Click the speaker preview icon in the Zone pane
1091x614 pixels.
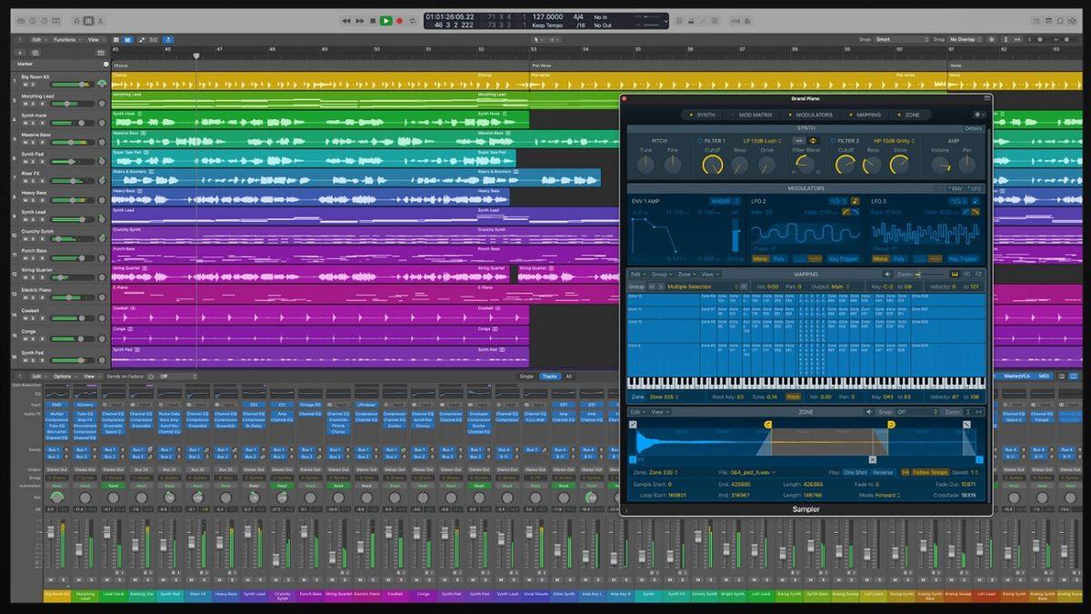[x=869, y=412]
